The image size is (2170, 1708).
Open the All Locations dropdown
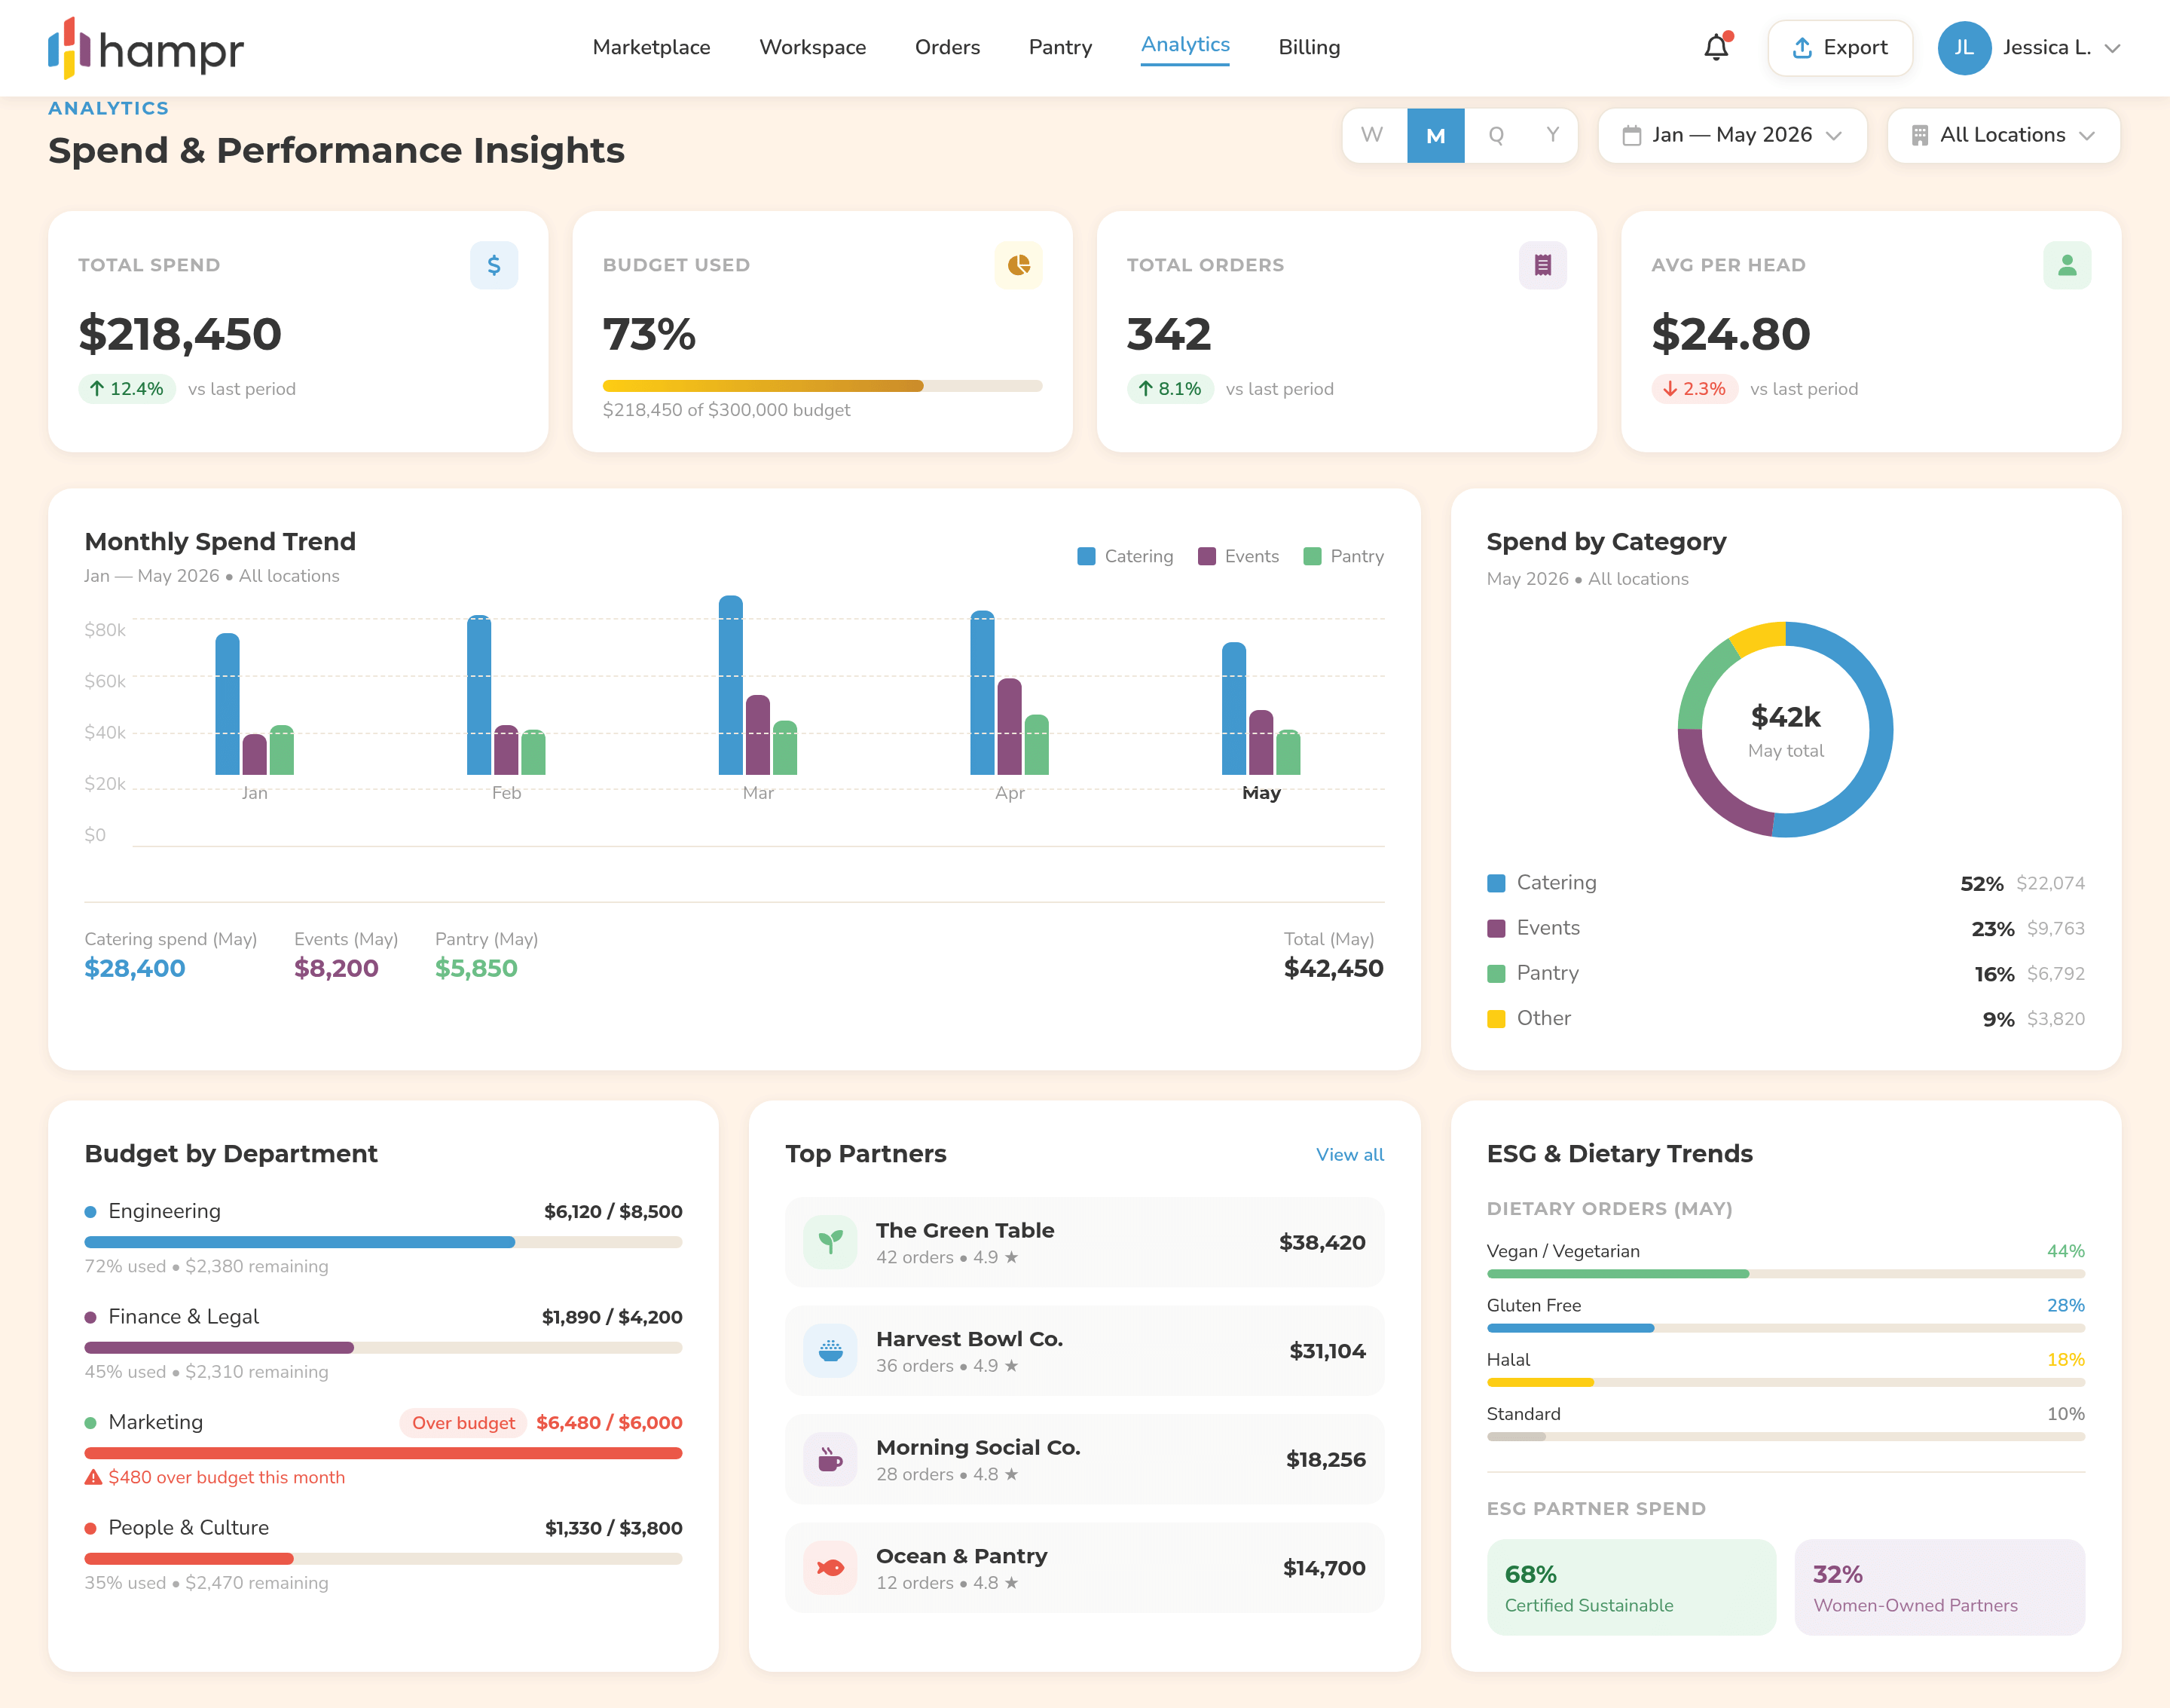click(x=2003, y=135)
